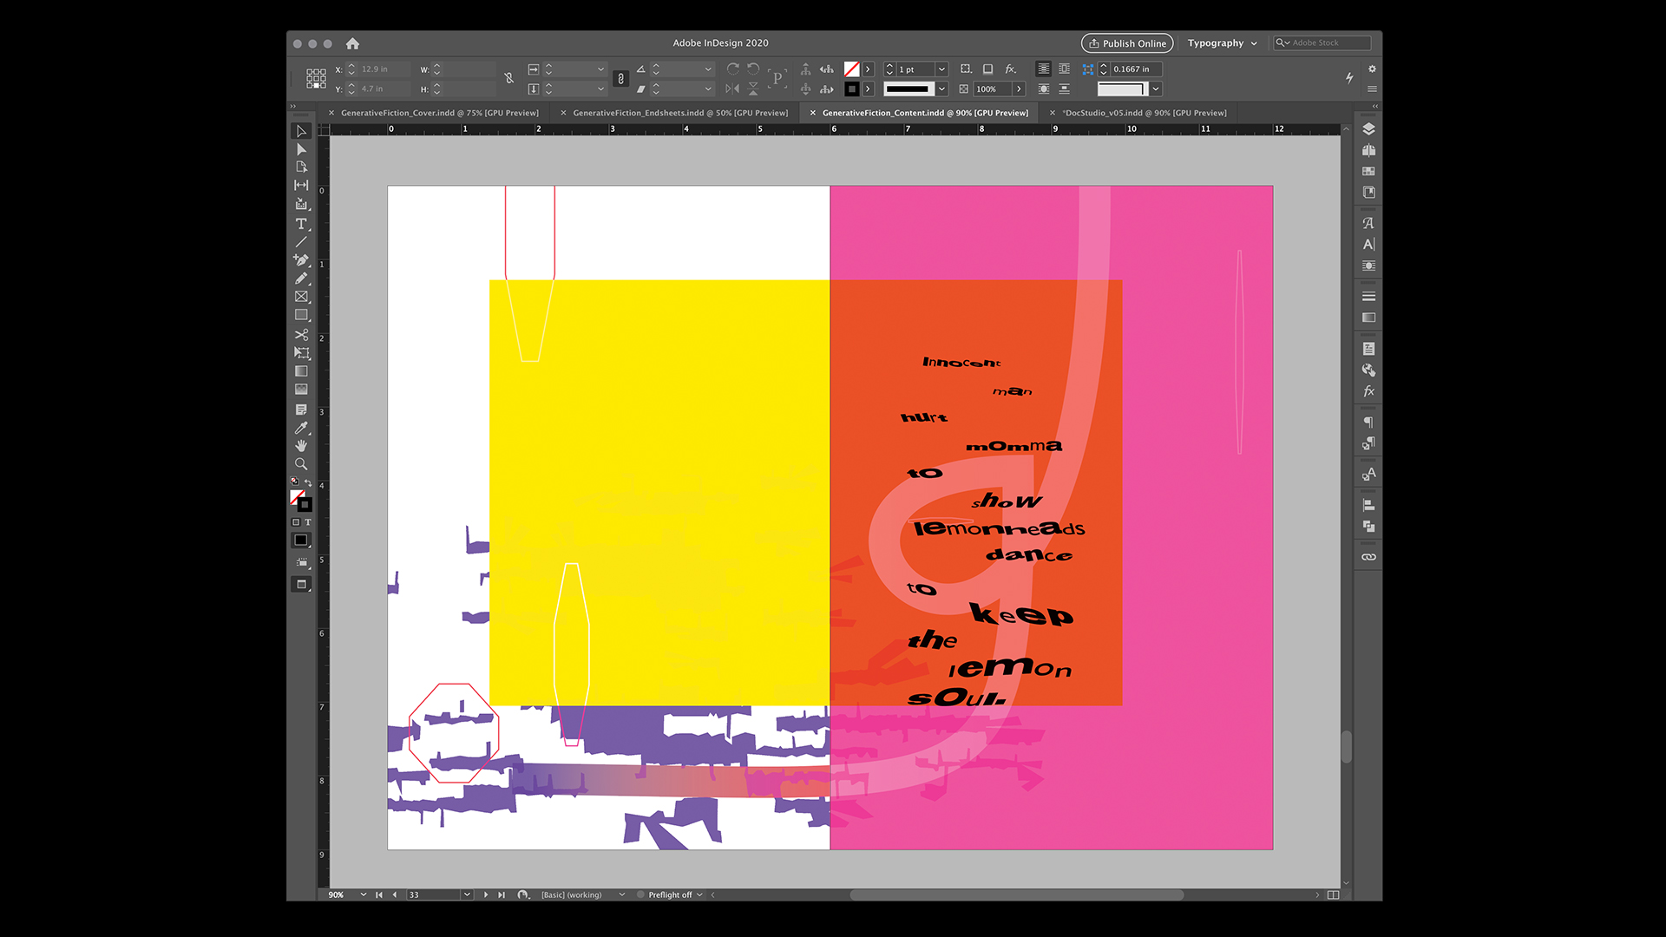Enable wrap around bounding box

pos(1064,69)
